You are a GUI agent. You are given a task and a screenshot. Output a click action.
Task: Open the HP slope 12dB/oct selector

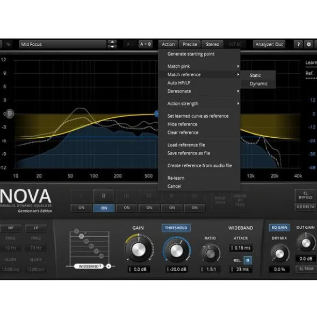pos(11,270)
